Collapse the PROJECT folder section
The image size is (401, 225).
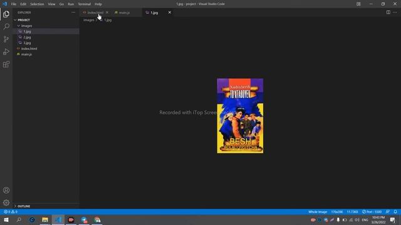coord(46,20)
